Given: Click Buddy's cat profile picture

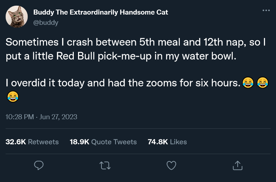Looking at the screenshot, I should click(17, 17).
